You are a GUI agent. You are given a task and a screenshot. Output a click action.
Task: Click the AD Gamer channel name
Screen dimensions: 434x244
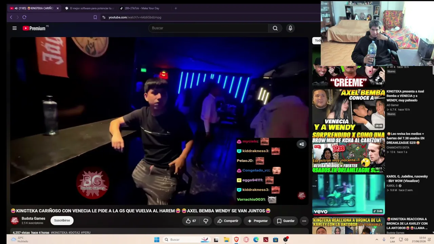[x=393, y=105]
